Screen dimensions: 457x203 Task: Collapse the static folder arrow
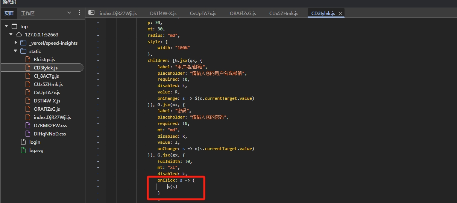pos(16,51)
